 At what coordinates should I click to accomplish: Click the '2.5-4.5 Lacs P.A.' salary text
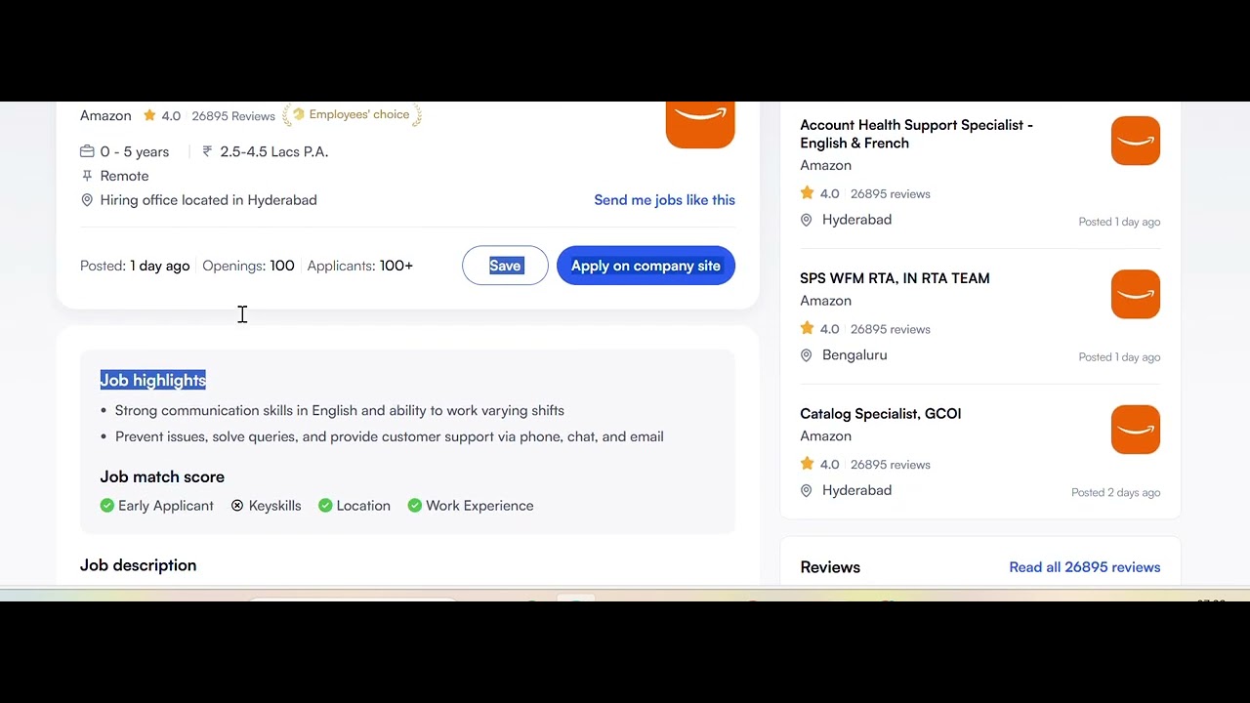pyautogui.click(x=274, y=151)
